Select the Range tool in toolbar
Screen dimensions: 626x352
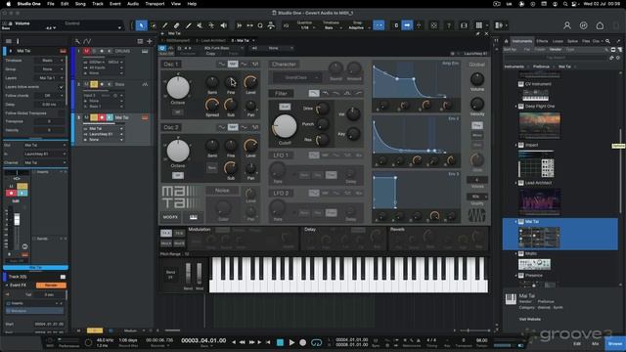click(x=153, y=25)
